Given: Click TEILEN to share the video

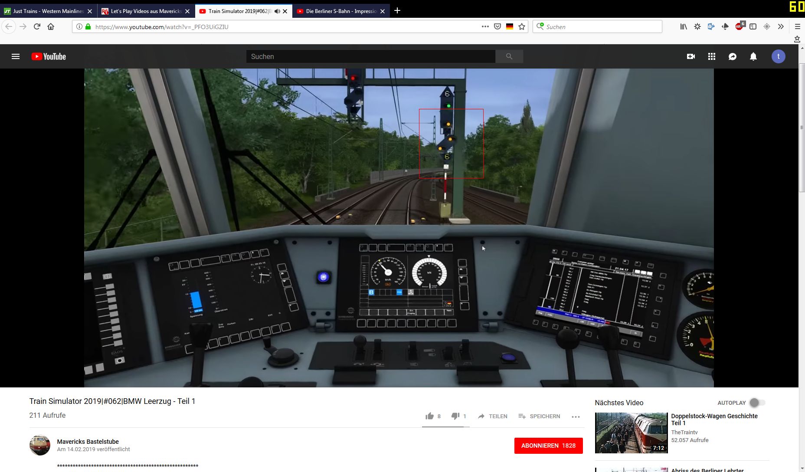Looking at the screenshot, I should coord(493,416).
